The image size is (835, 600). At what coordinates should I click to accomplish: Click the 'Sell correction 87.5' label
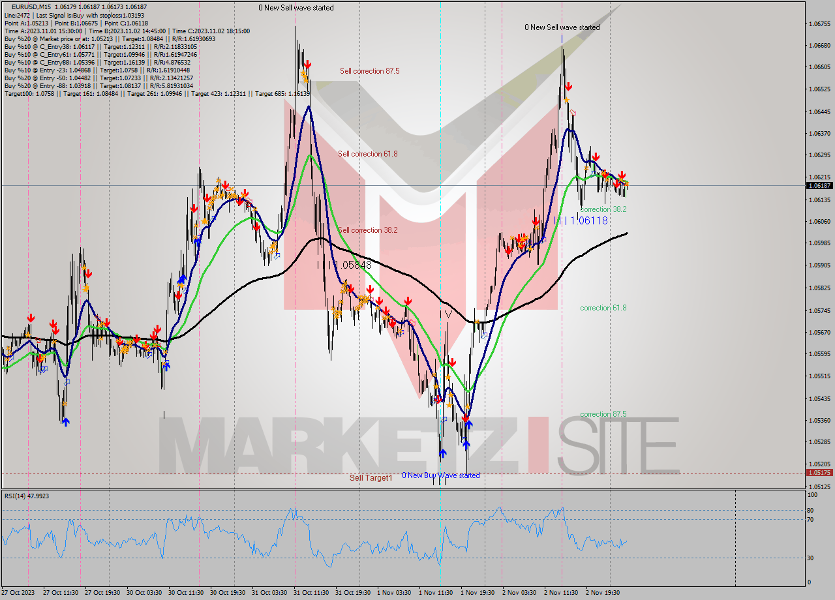coord(369,71)
